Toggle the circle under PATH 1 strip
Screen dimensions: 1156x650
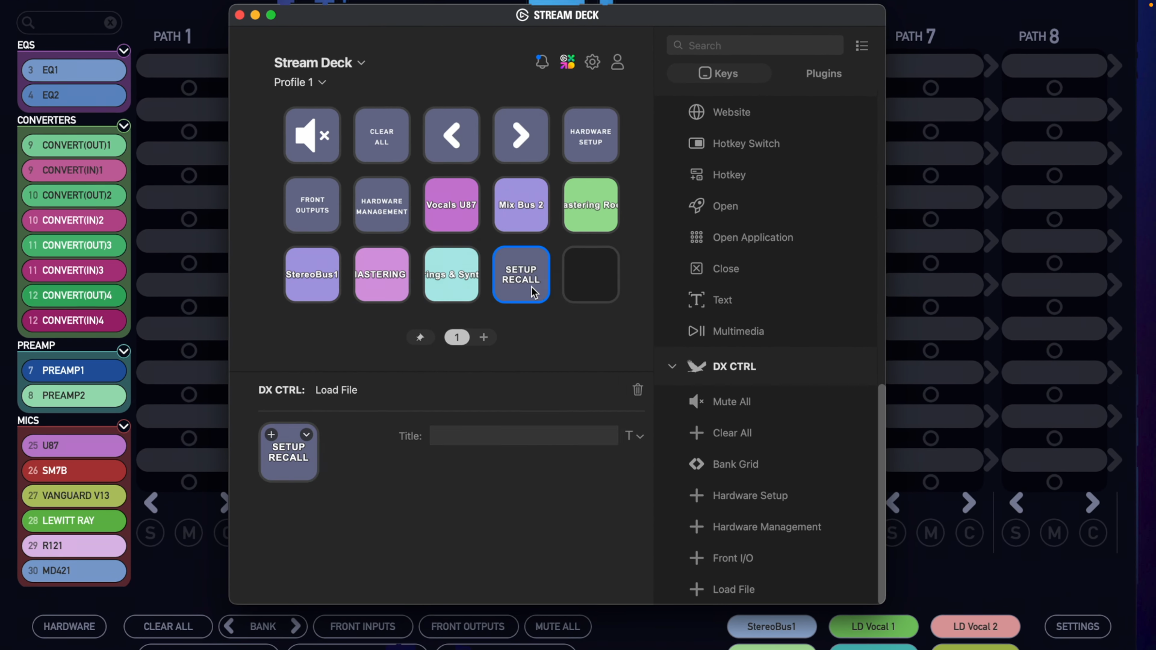189,88
